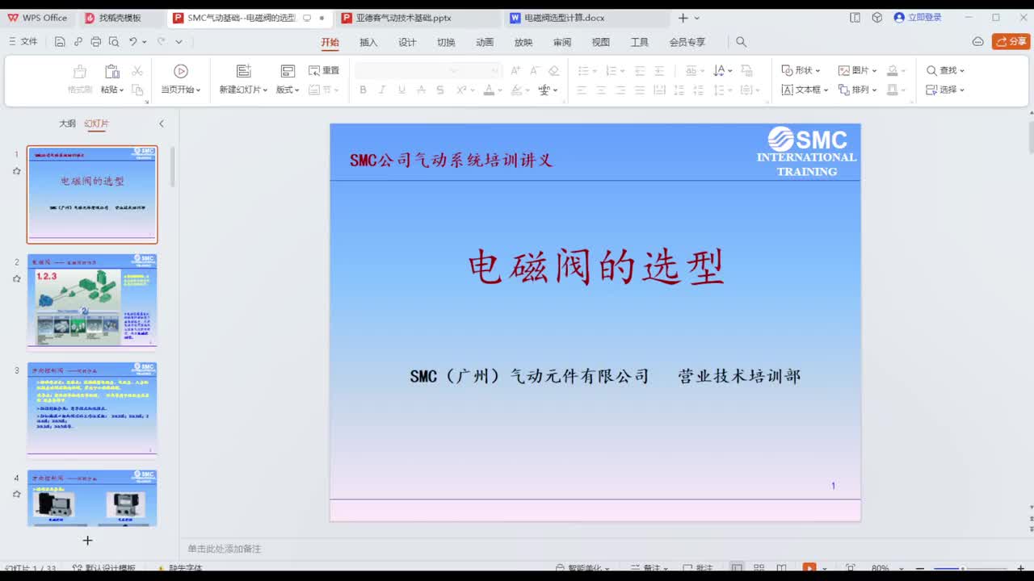The image size is (1034, 581).
Task: Open the 形状 shapes dropdown arrow
Action: click(818, 71)
